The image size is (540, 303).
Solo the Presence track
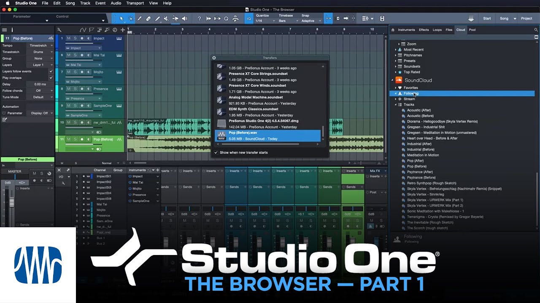pyautogui.click(x=75, y=89)
